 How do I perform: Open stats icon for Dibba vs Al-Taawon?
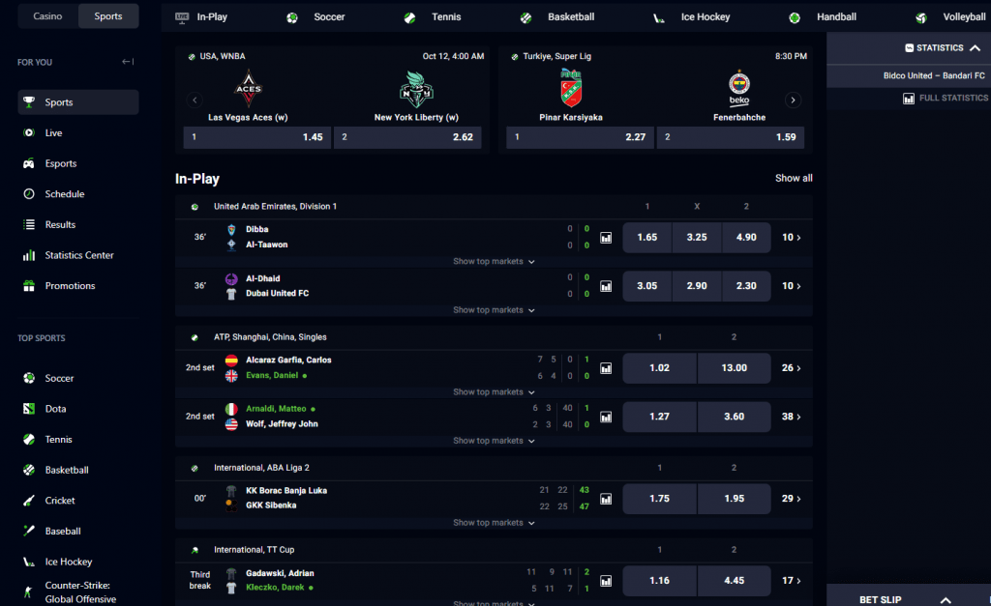point(606,238)
